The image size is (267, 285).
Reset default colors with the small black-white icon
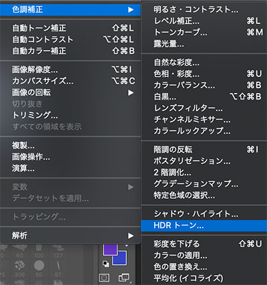[105, 264]
